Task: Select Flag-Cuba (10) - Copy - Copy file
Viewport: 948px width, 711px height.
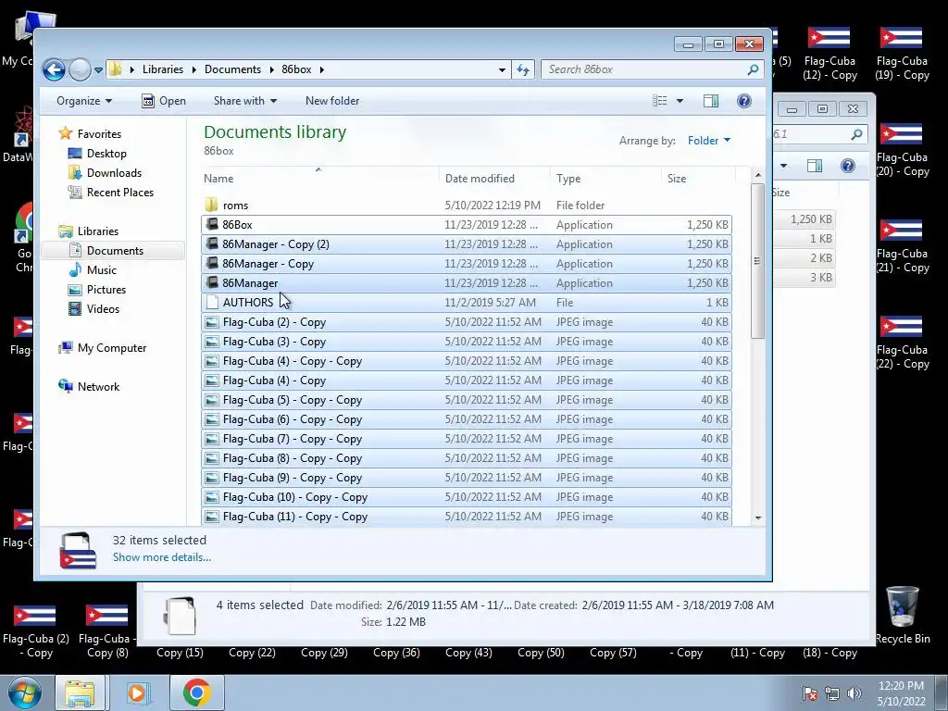Action: point(467,497)
